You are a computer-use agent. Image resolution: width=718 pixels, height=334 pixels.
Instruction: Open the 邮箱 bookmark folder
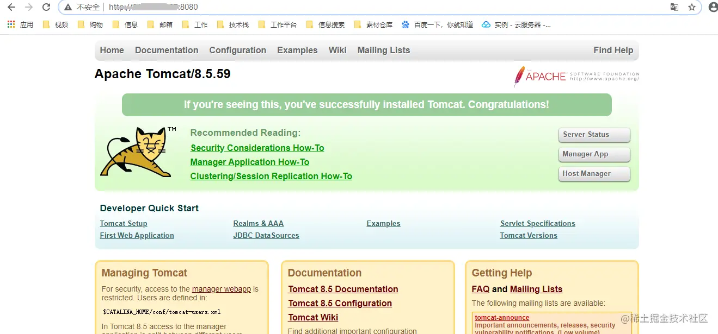pos(160,24)
